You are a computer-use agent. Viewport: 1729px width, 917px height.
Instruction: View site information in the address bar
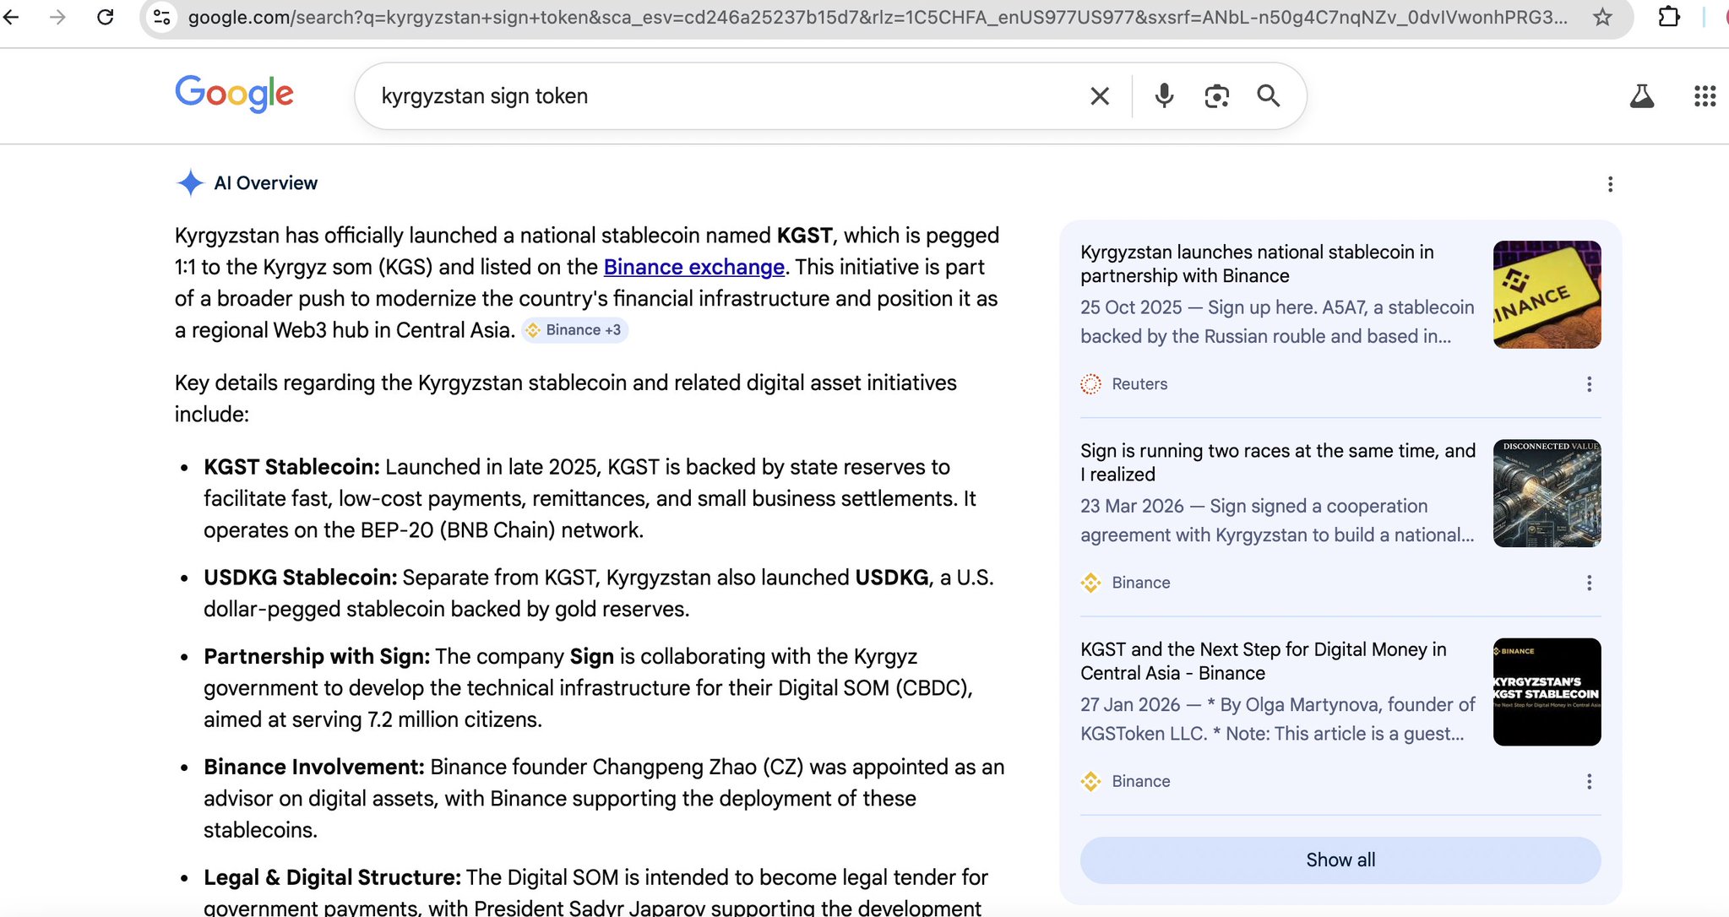pos(162,17)
